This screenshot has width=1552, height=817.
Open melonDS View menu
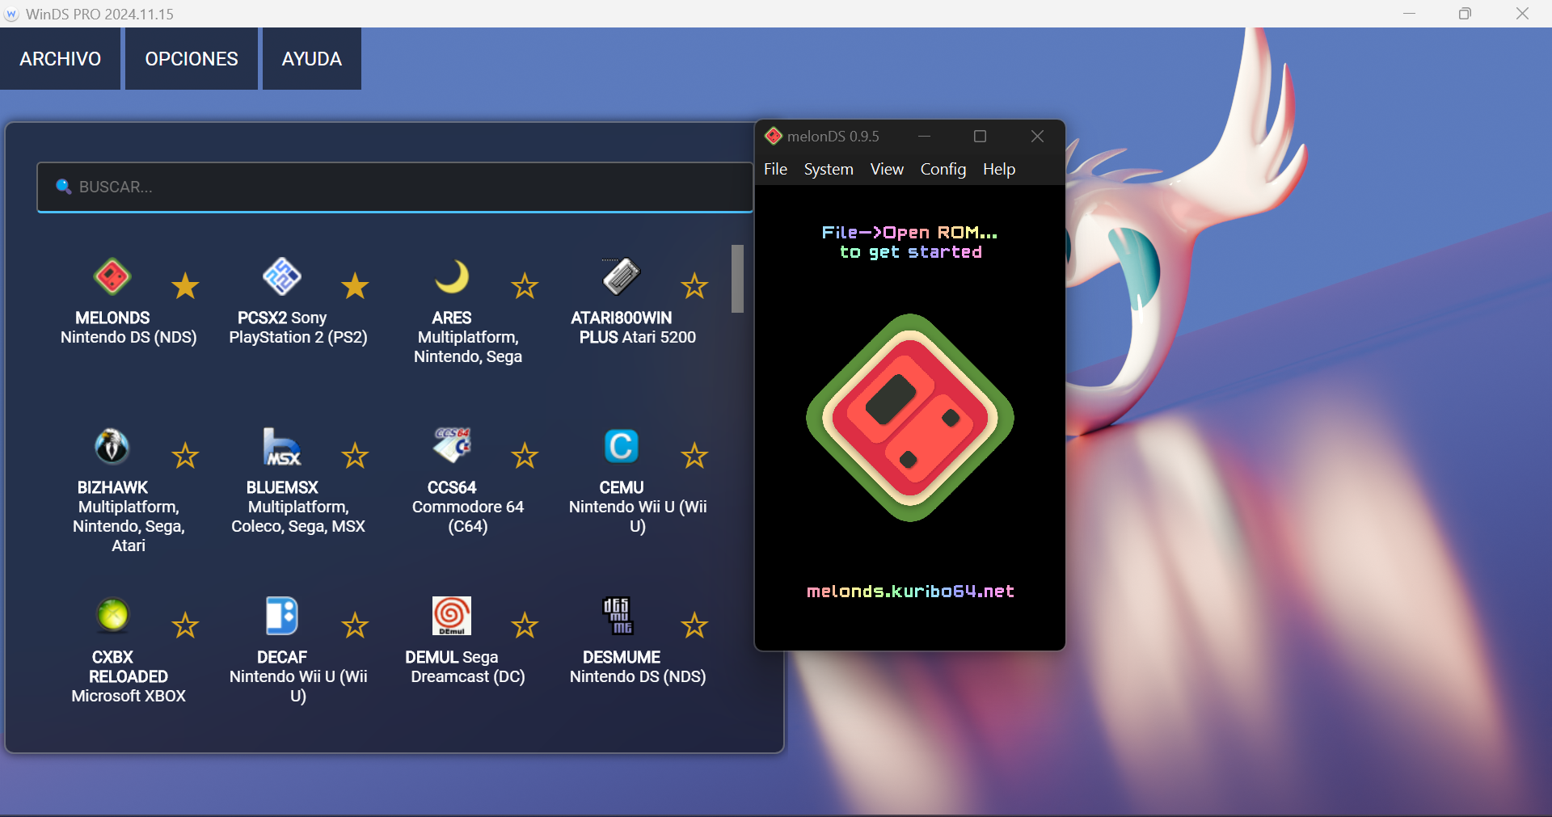click(887, 169)
